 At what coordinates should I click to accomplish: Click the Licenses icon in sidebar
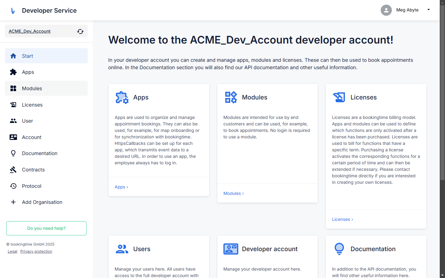coord(13,105)
